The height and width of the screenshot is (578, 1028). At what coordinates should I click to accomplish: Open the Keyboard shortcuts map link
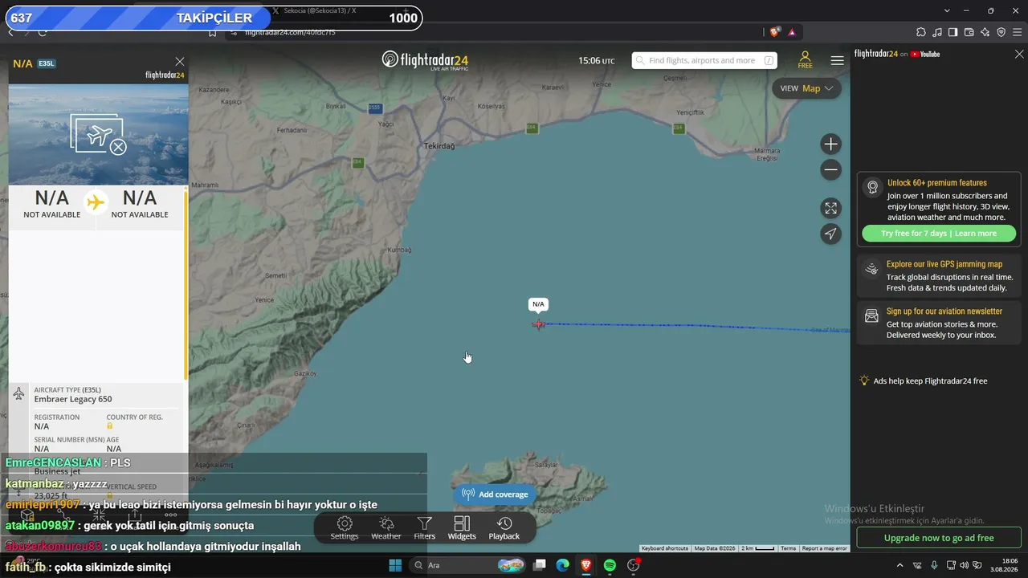(664, 548)
